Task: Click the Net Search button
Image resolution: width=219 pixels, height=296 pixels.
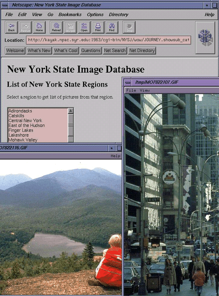Action: [x=115, y=51]
